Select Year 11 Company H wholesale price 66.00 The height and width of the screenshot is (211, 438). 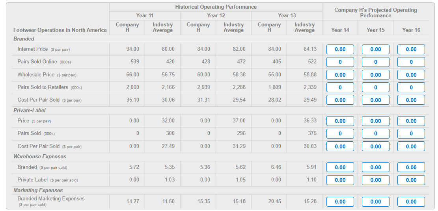point(133,74)
